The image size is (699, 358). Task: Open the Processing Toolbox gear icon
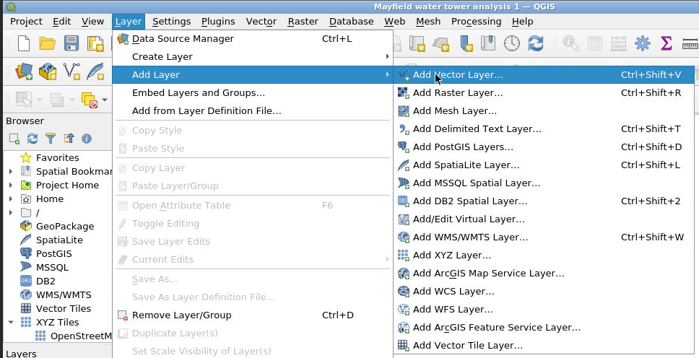[642, 44]
